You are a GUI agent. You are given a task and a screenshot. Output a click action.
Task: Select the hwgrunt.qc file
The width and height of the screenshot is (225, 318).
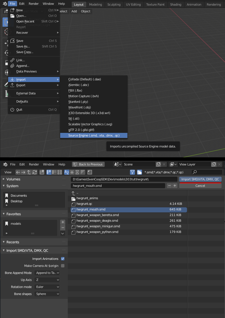coord(129,204)
